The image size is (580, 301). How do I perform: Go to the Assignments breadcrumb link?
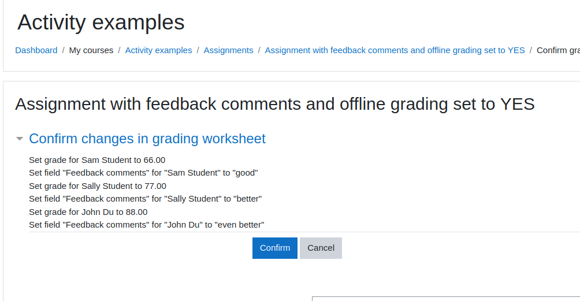[228, 50]
